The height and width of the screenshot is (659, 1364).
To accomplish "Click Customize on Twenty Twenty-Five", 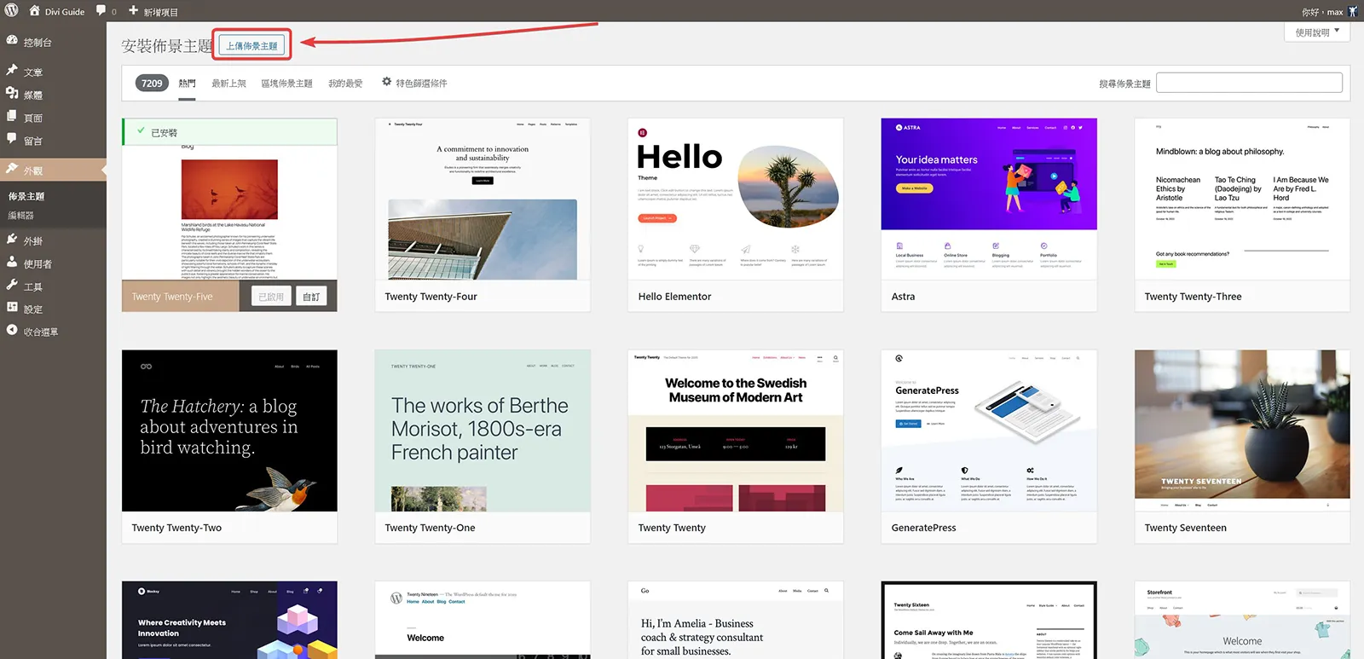I will click(x=311, y=297).
